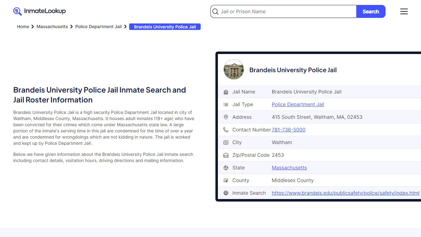
Task: Click the 'Middlesex County' value
Action: [292, 181]
